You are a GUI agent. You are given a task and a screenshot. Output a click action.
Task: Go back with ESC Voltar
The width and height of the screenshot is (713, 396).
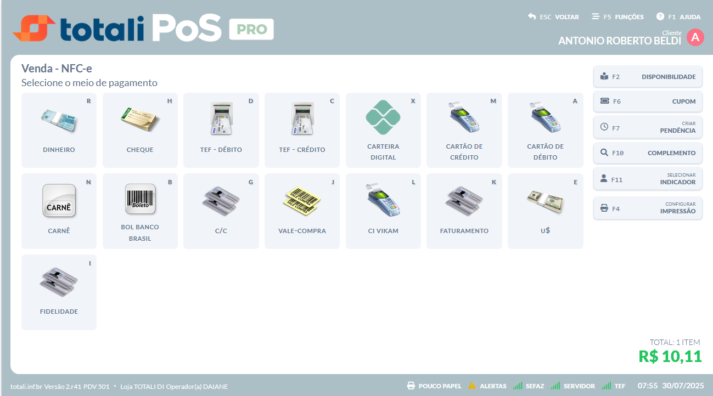553,17
